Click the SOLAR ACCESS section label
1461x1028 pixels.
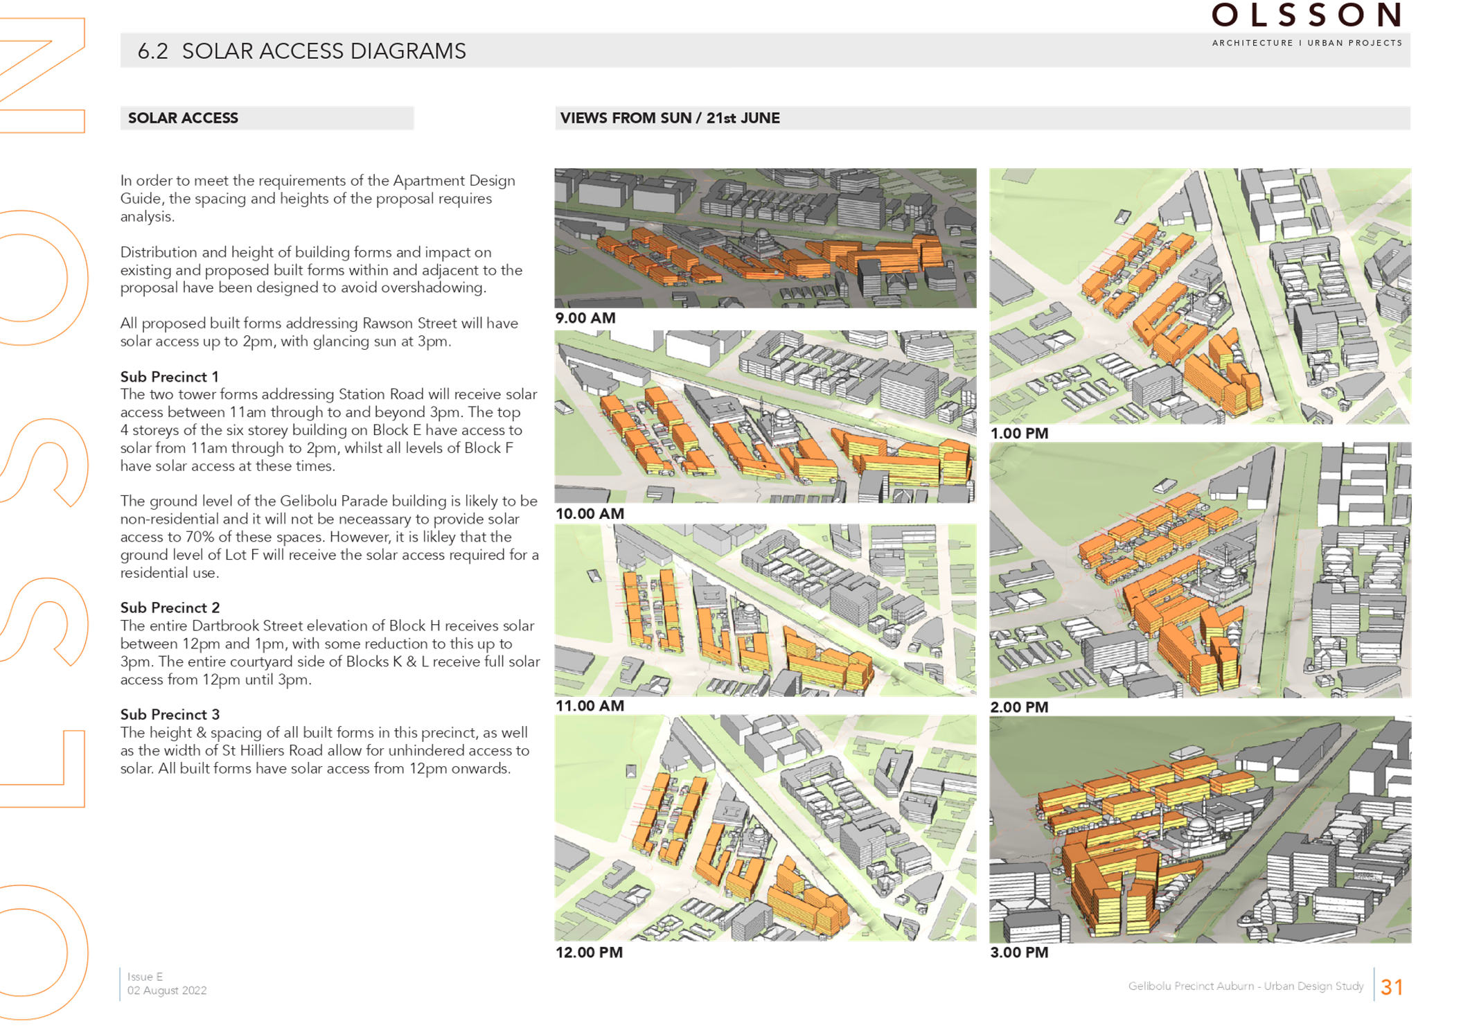tap(184, 118)
